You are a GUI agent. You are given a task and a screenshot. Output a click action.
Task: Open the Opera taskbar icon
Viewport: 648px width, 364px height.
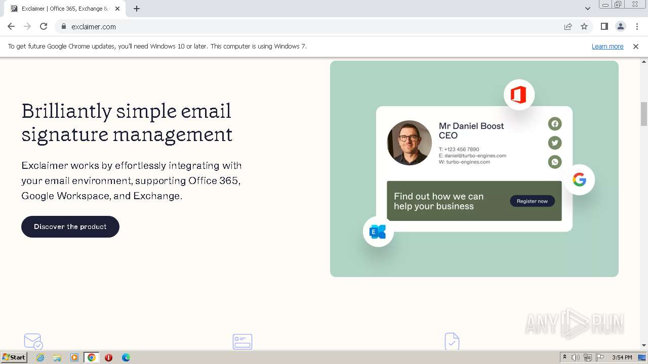coord(108,357)
